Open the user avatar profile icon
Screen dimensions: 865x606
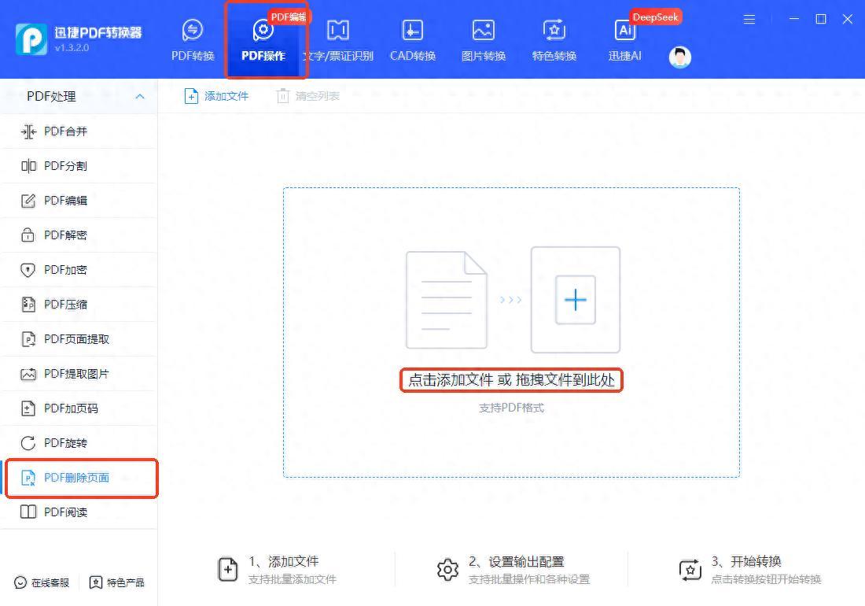pos(679,57)
